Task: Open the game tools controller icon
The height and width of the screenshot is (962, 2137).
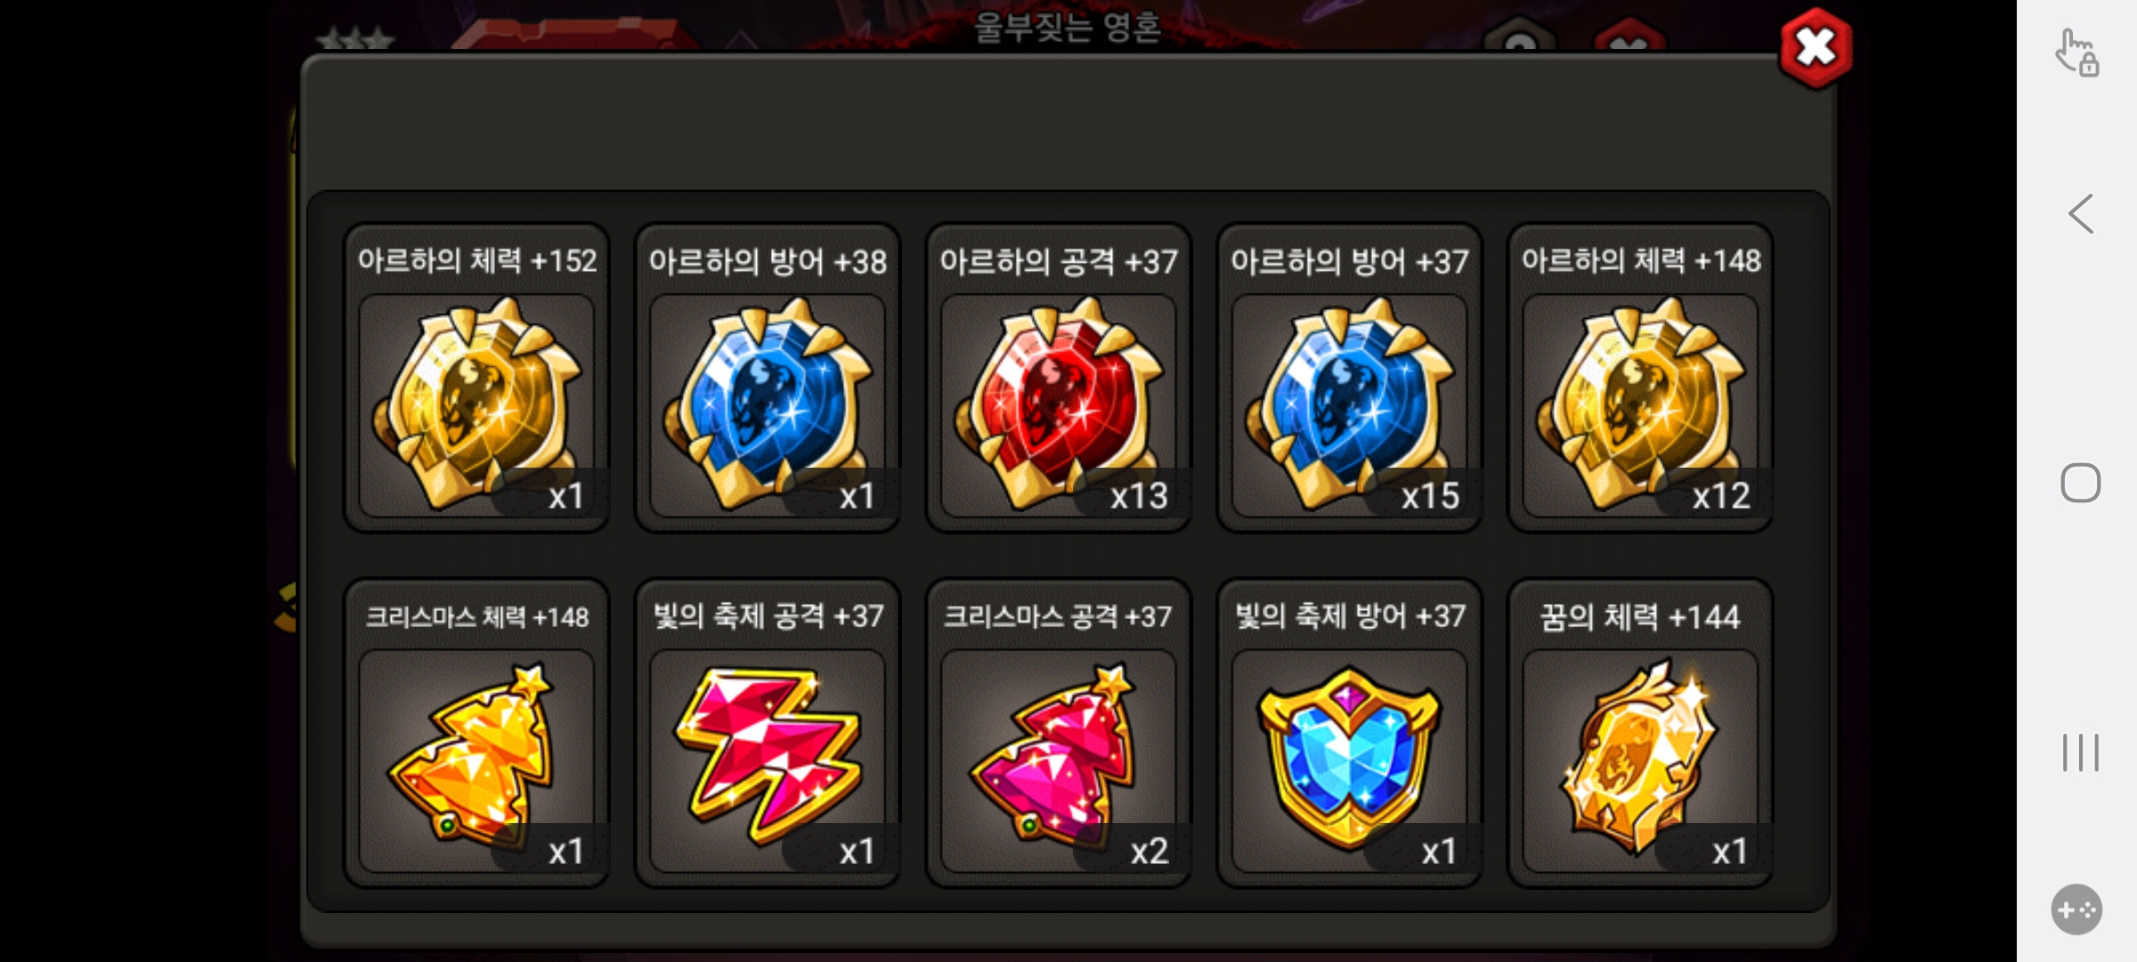Action: coord(2076,909)
